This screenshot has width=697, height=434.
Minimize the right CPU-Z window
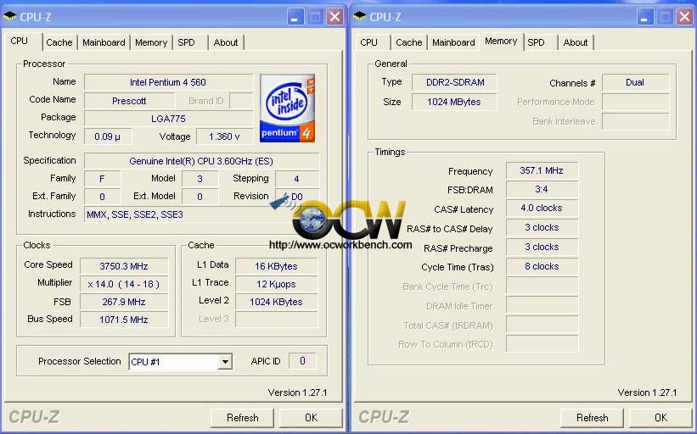pos(644,17)
